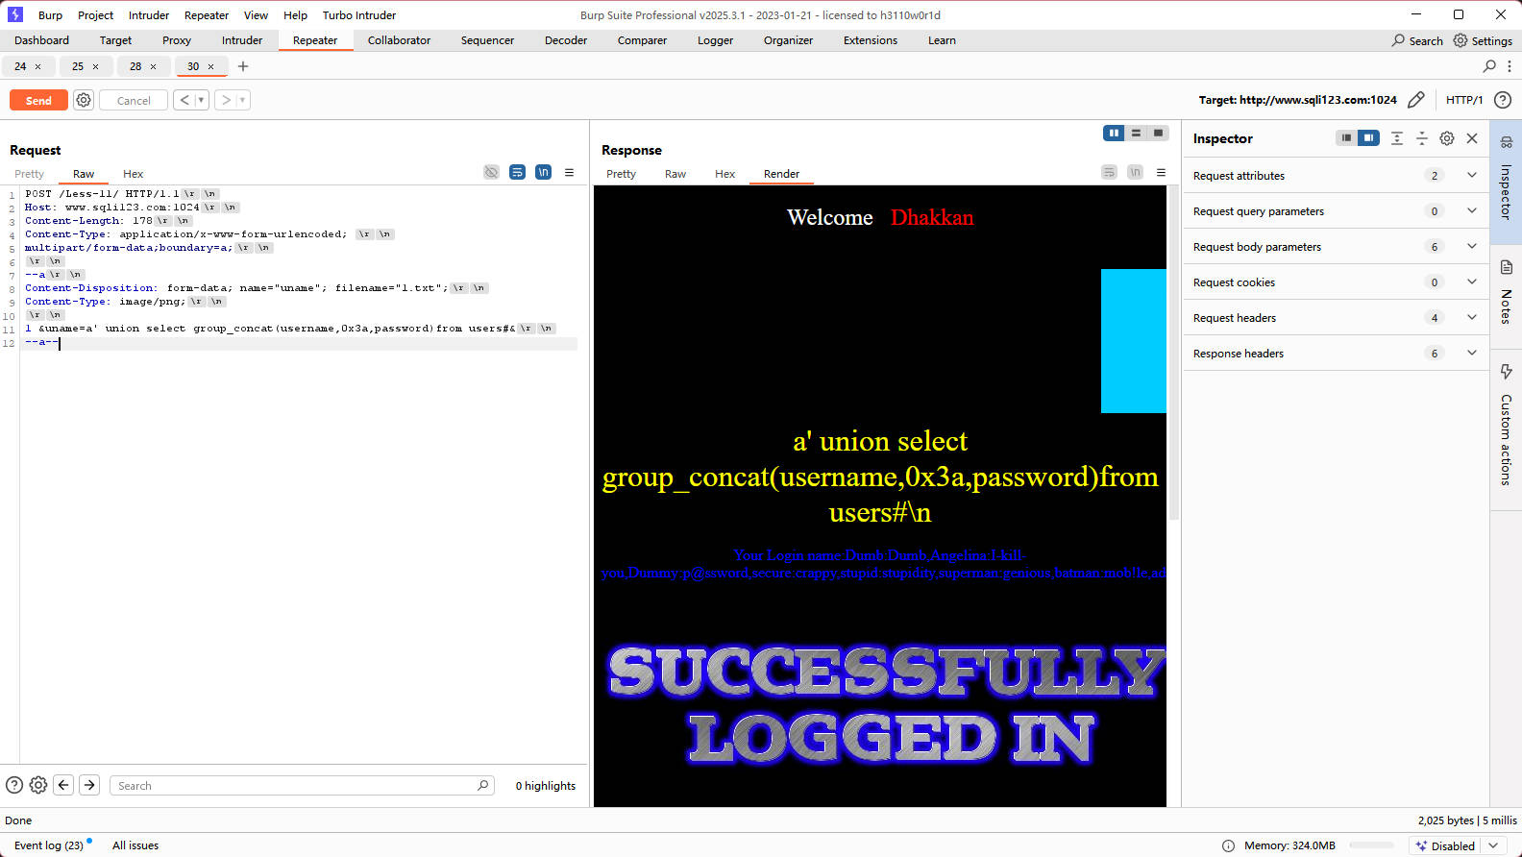Screen dimensions: 1522x857
Task: Open the back history dropdown arrow
Action: (x=202, y=100)
